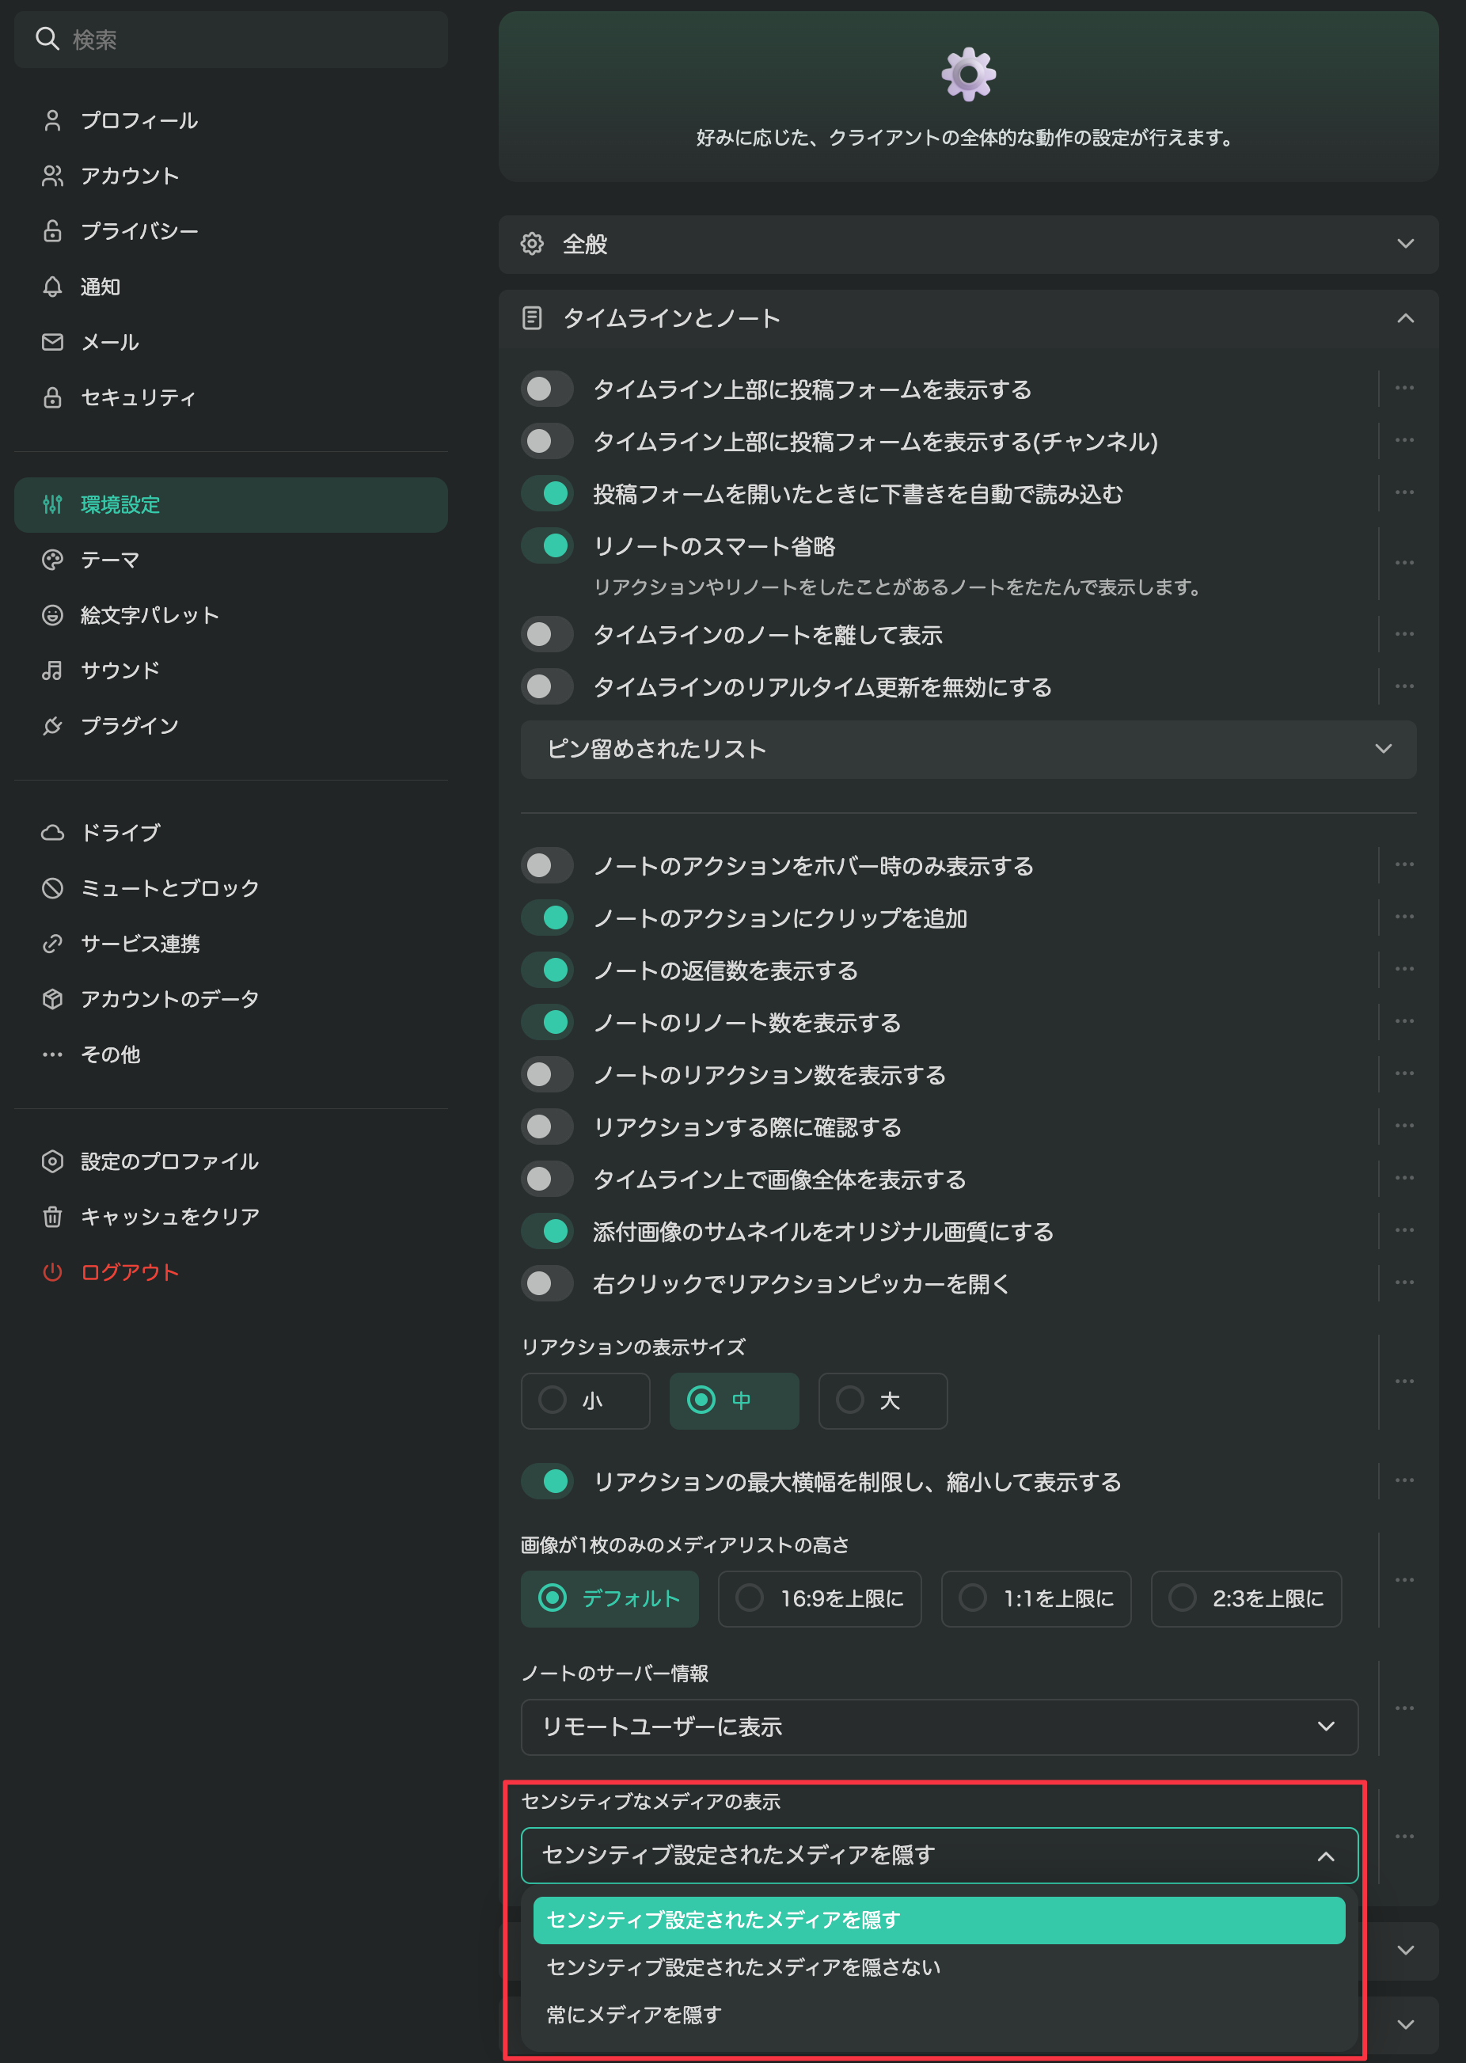The width and height of the screenshot is (1466, 2063).
Task: Click the 絵文字パレット smiley icon
Action: [52, 615]
